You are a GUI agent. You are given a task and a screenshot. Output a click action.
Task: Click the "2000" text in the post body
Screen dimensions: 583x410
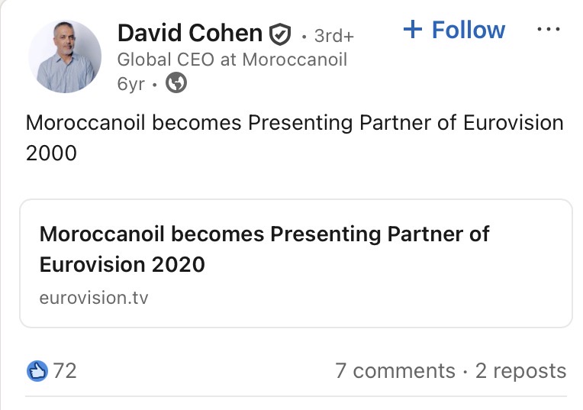[x=51, y=153]
